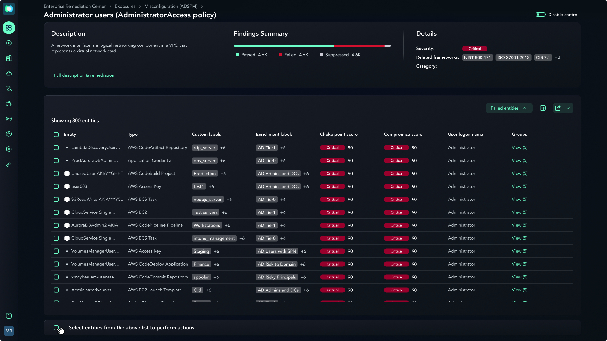Open the bug icon in left sidebar
The image size is (607, 341).
click(x=9, y=104)
